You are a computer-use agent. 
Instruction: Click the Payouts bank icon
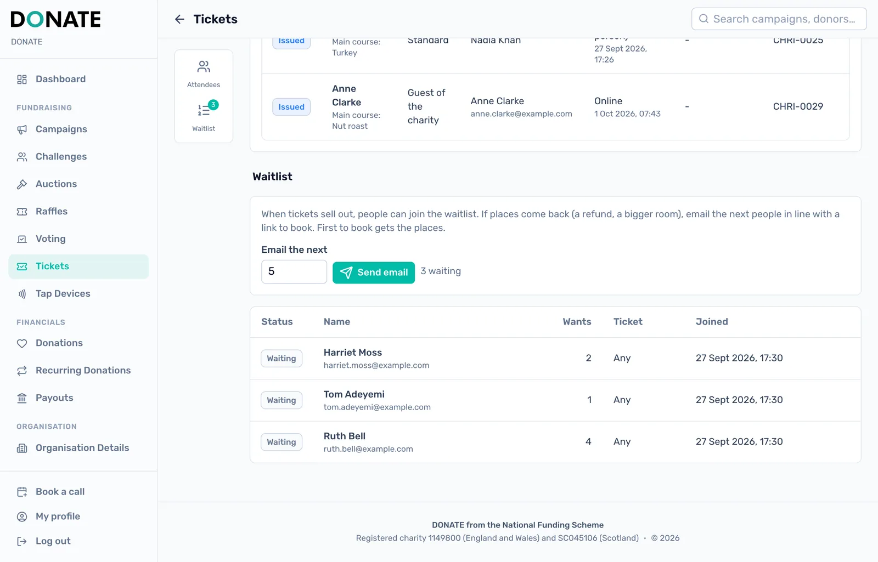click(22, 398)
